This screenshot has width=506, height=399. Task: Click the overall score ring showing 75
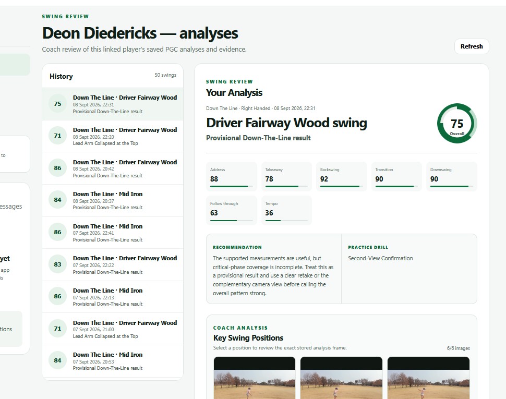click(x=457, y=124)
